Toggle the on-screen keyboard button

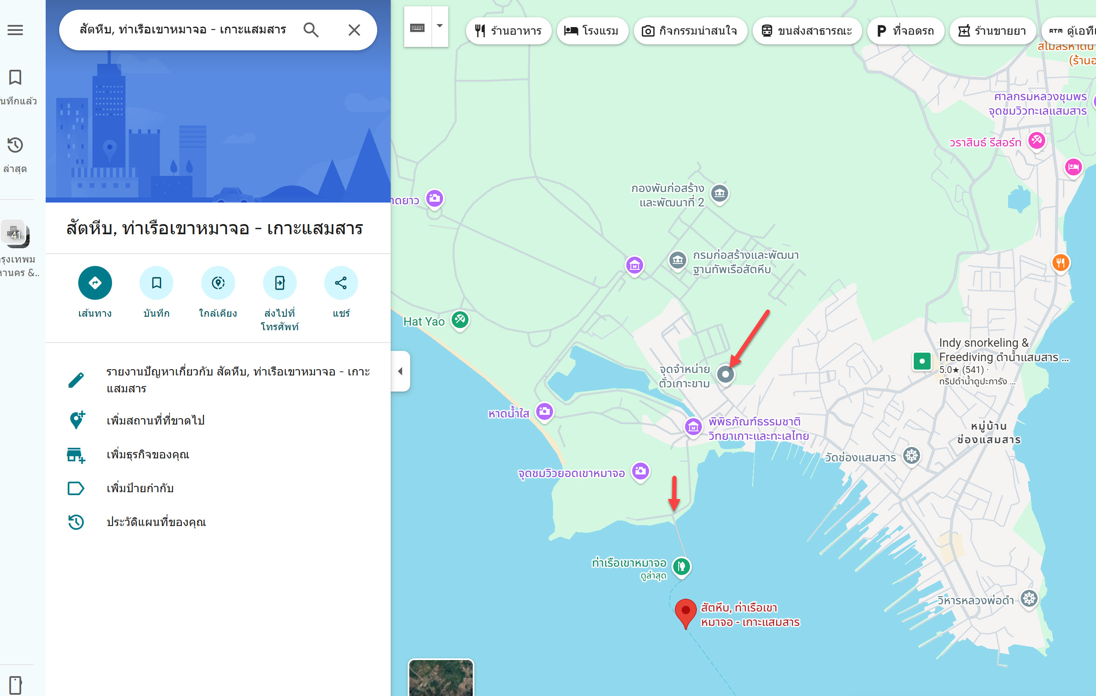pyautogui.click(x=417, y=27)
